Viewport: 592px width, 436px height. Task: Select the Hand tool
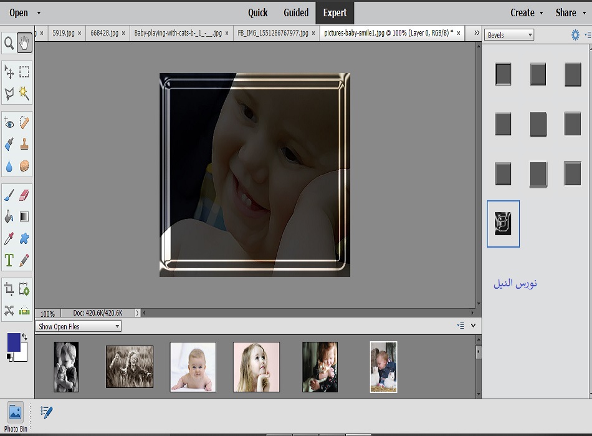click(x=24, y=42)
